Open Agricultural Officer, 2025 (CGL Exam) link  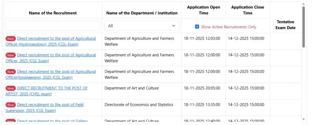tap(56, 55)
